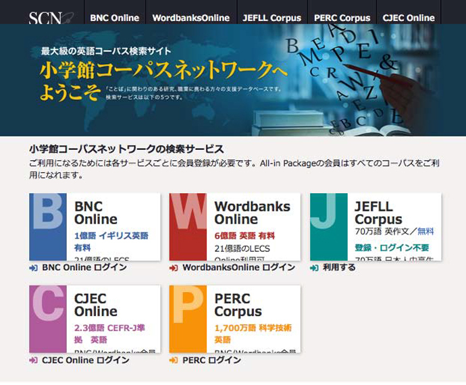The image size is (466, 385).
Task: Click the Wordbanks Online card title
Action: pos(253,213)
